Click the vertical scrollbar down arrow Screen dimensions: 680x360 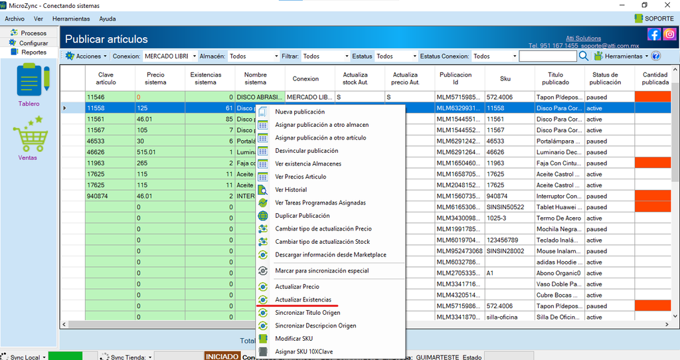[x=675, y=316]
